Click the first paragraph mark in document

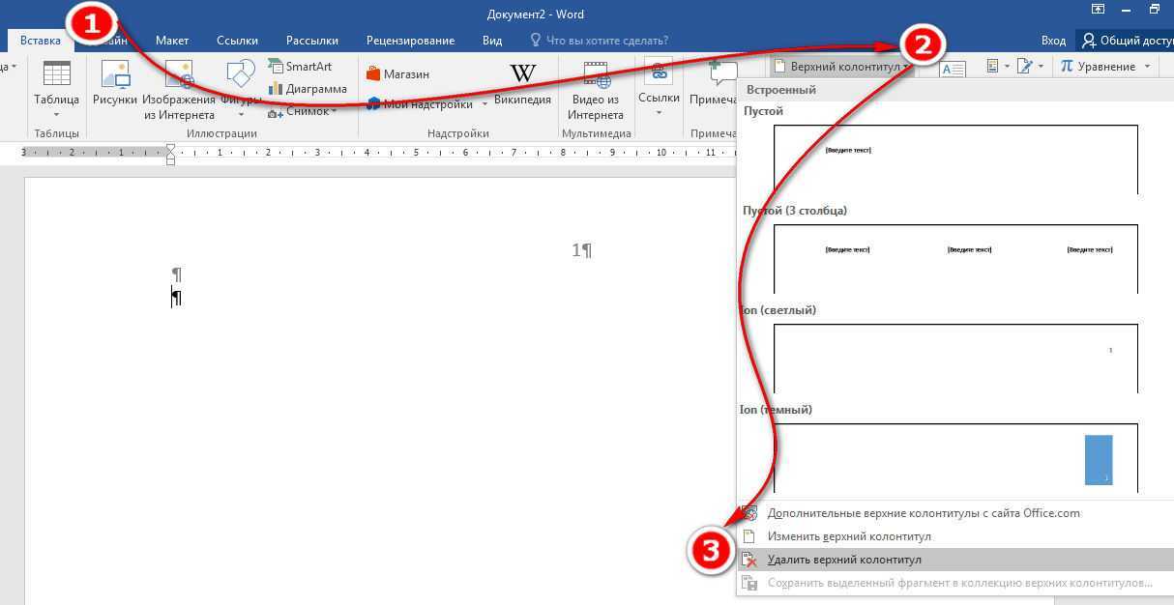pyautogui.click(x=176, y=274)
